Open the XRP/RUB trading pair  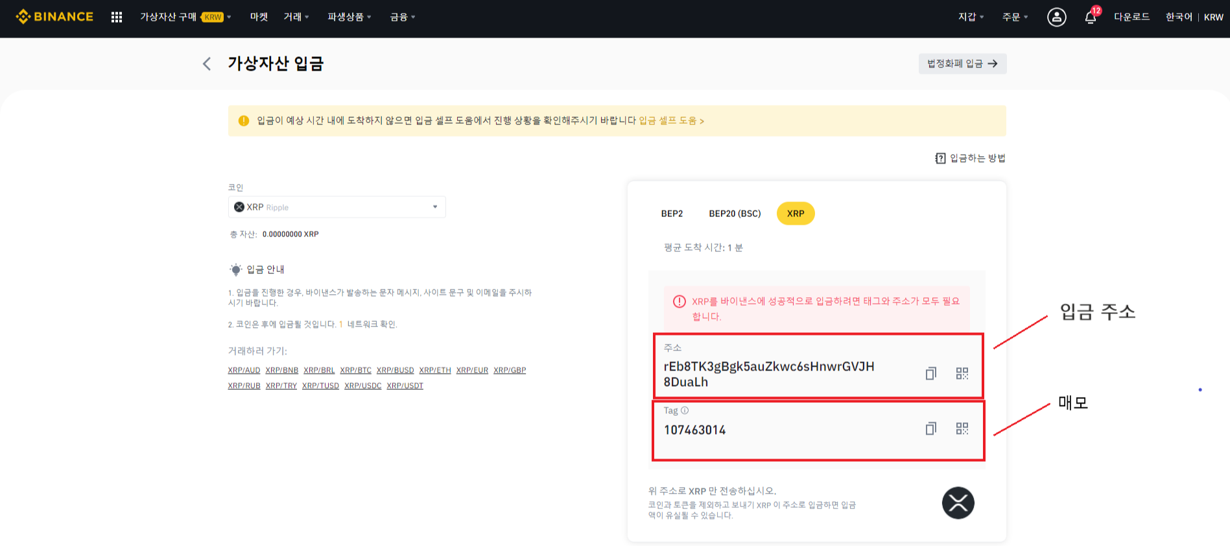[244, 386]
